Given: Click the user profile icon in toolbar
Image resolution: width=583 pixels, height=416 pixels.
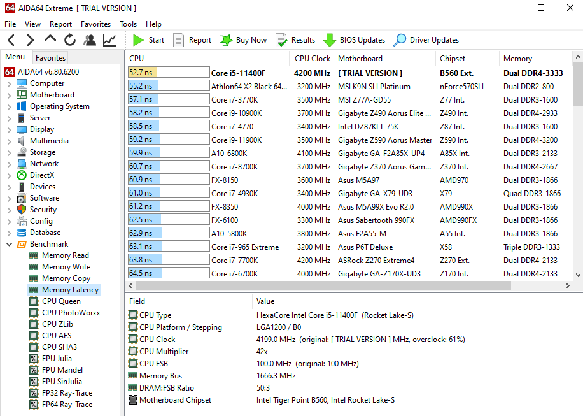Looking at the screenshot, I should [90, 39].
